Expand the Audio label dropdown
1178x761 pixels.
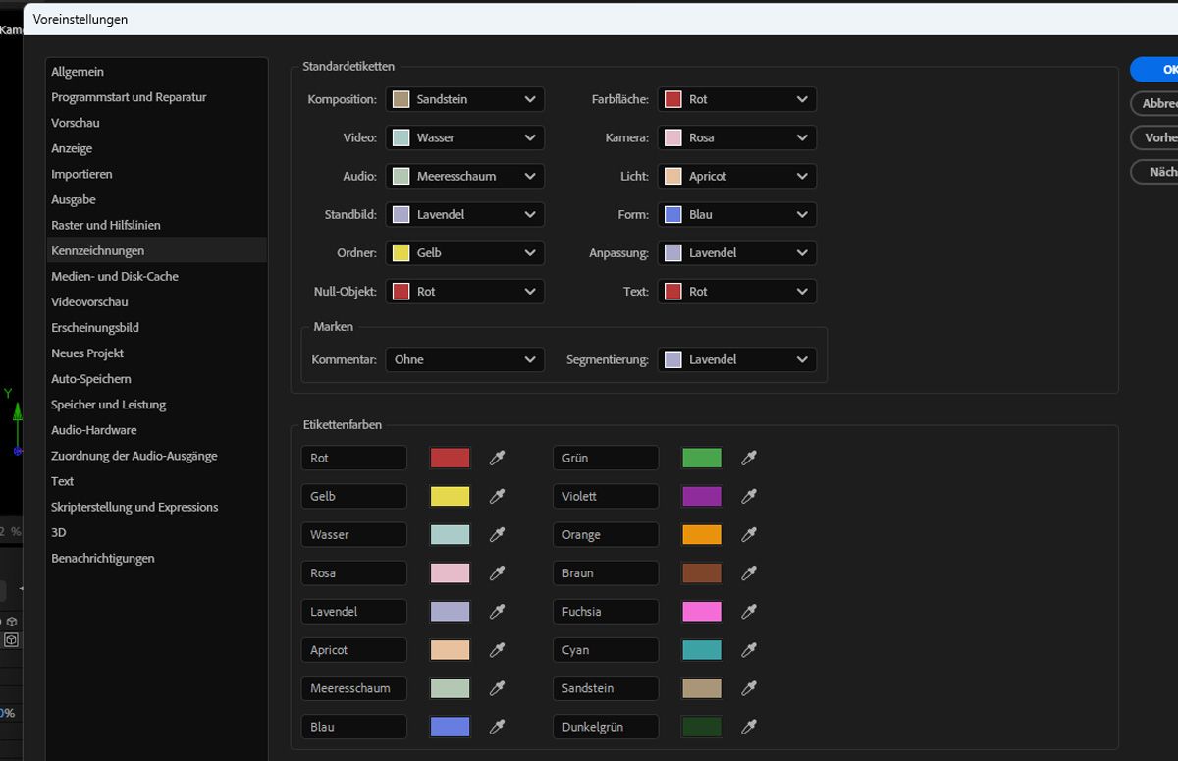point(465,176)
